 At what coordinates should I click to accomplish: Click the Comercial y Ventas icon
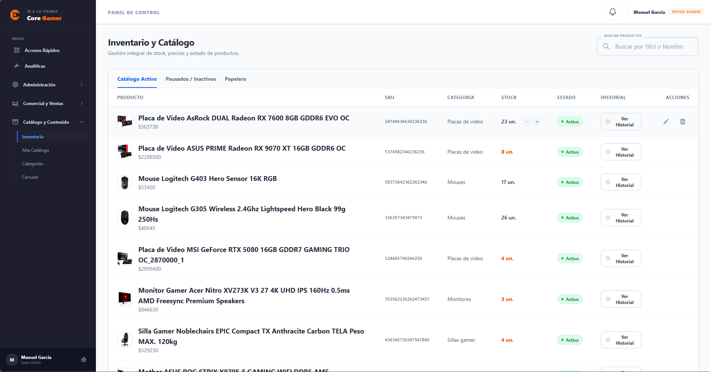click(15, 103)
